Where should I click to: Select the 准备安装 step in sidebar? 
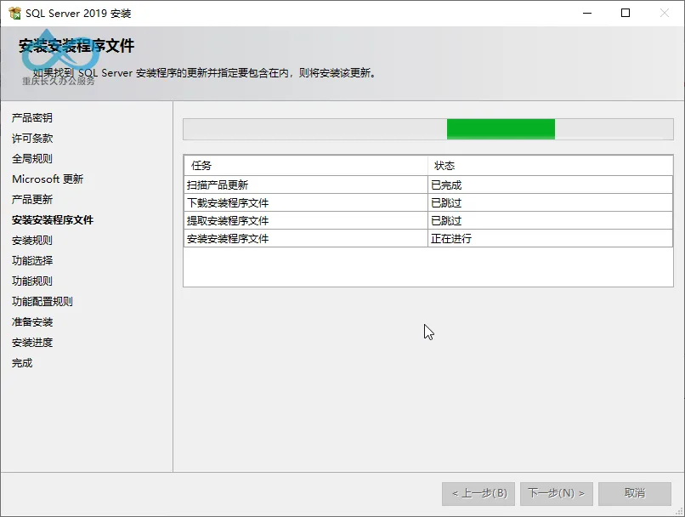coord(32,322)
